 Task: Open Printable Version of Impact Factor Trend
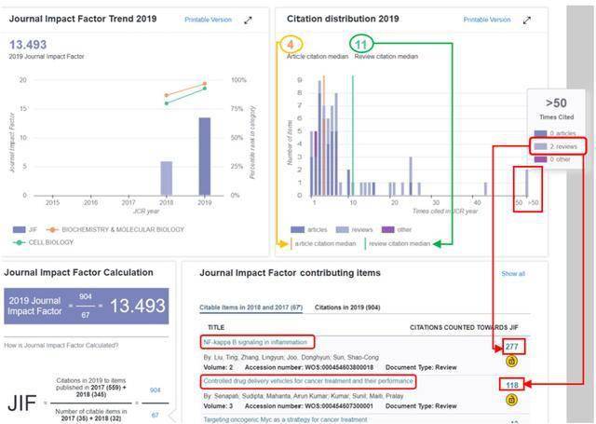[210, 20]
